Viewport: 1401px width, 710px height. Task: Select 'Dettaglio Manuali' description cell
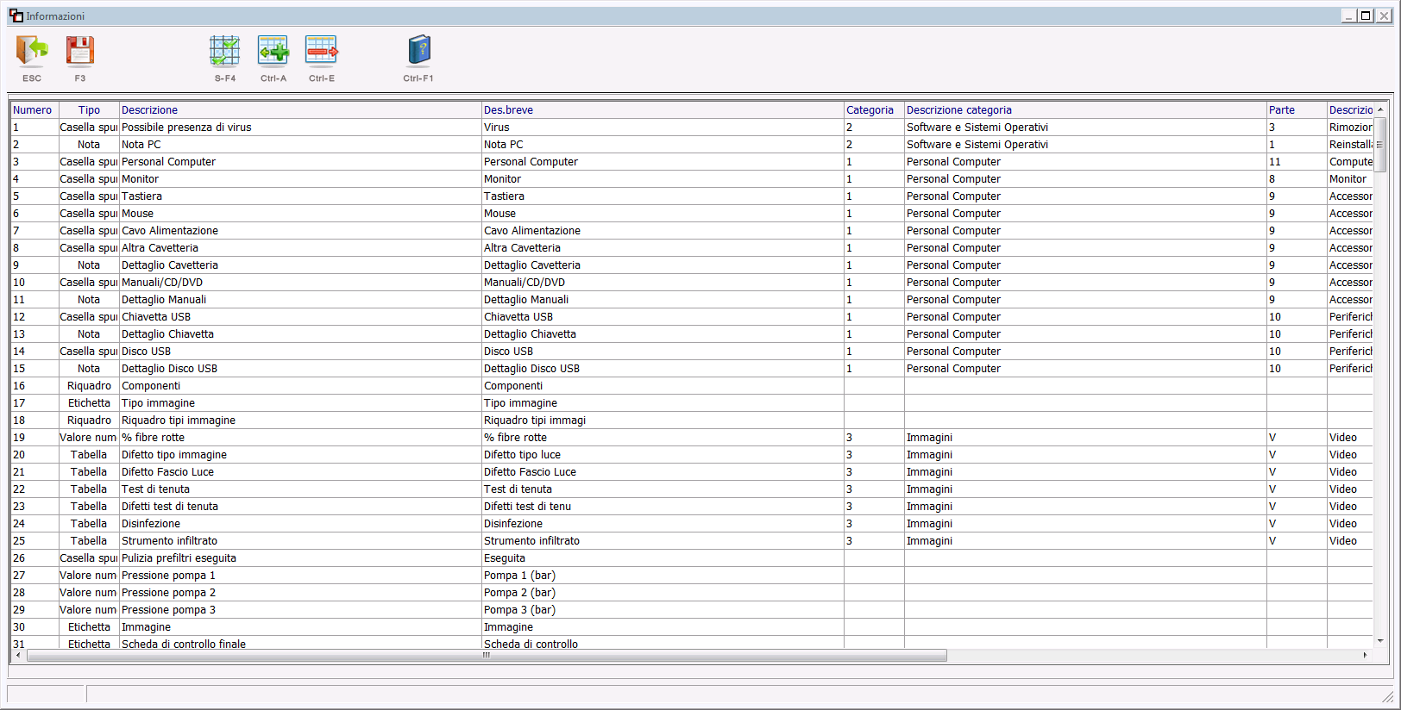[300, 300]
